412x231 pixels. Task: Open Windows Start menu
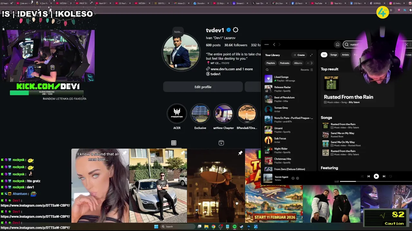point(156,227)
